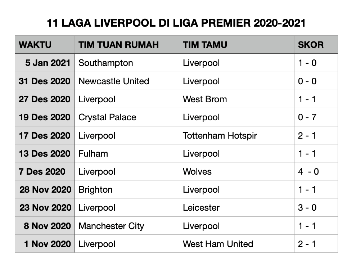Select the Newcastle United cell

[114, 81]
